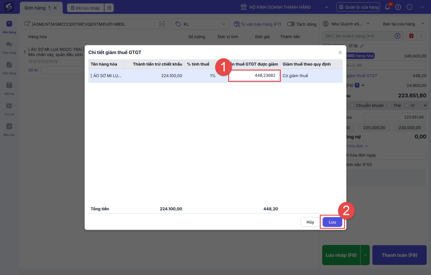Click the barcode scan icon in search box
431x275 pixels.
[162, 24]
